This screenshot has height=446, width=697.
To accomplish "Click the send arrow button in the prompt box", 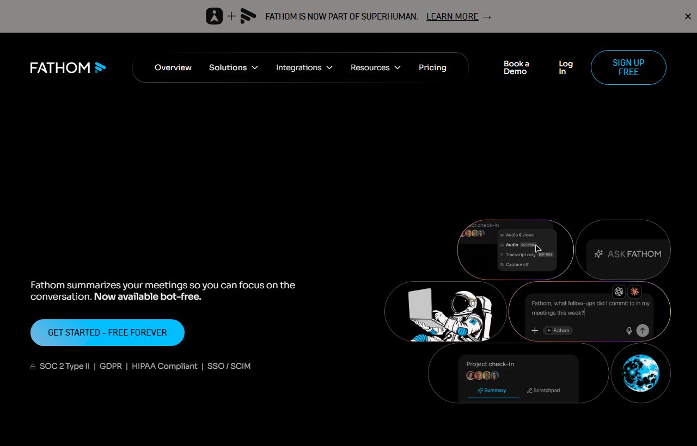I will tap(643, 330).
